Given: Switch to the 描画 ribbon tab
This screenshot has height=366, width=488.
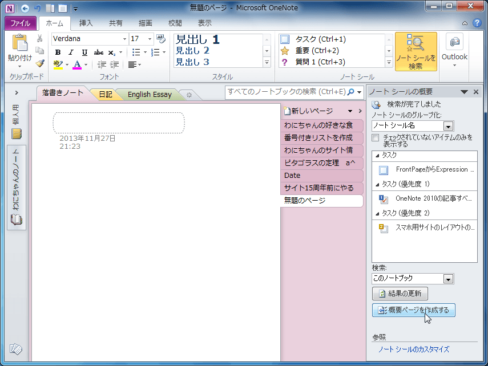Looking at the screenshot, I should coord(146,23).
